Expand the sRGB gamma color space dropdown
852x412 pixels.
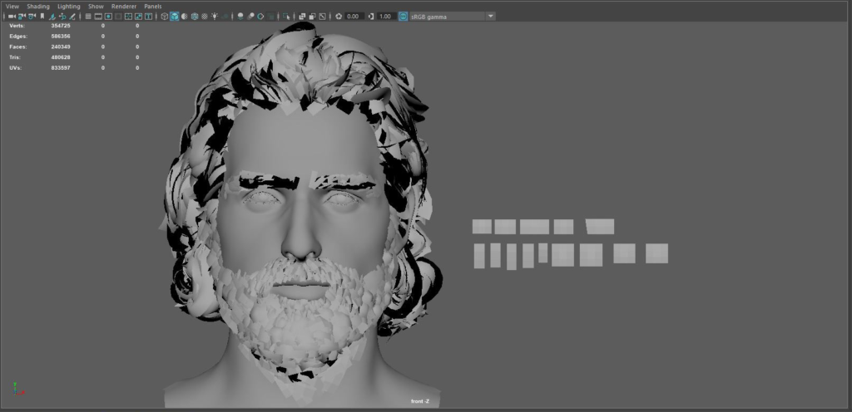click(x=490, y=16)
